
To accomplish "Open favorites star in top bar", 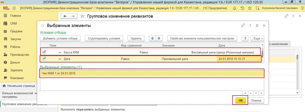I will (250, 8).
